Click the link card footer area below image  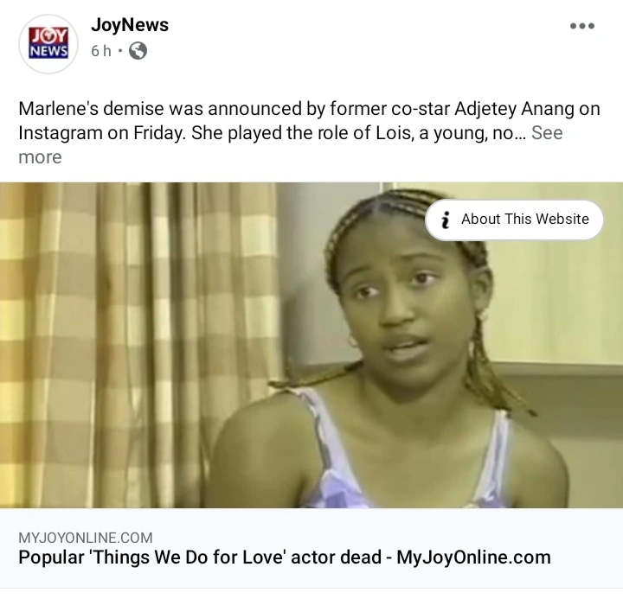point(311,548)
